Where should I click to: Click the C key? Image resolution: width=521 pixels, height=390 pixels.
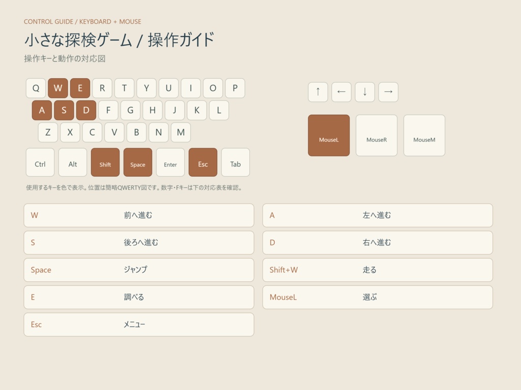(x=92, y=133)
